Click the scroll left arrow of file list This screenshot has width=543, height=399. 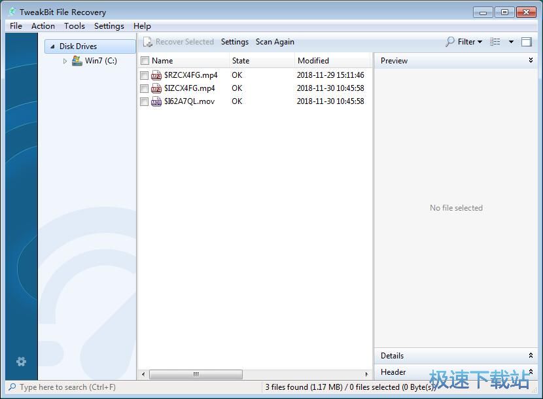[143, 374]
